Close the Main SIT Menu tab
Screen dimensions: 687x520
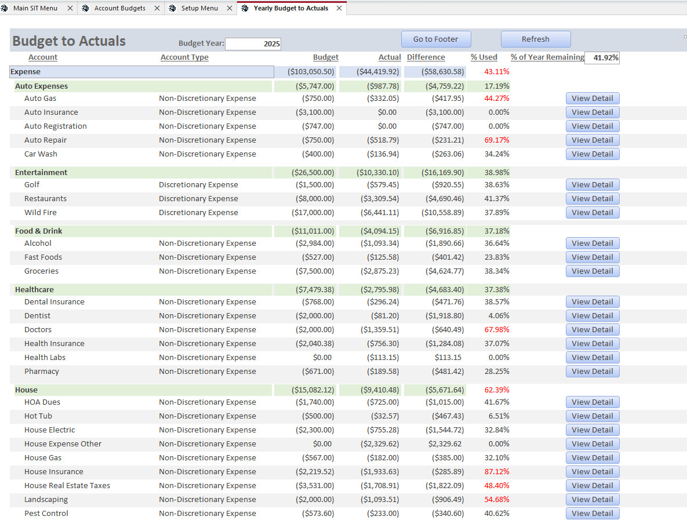70,8
